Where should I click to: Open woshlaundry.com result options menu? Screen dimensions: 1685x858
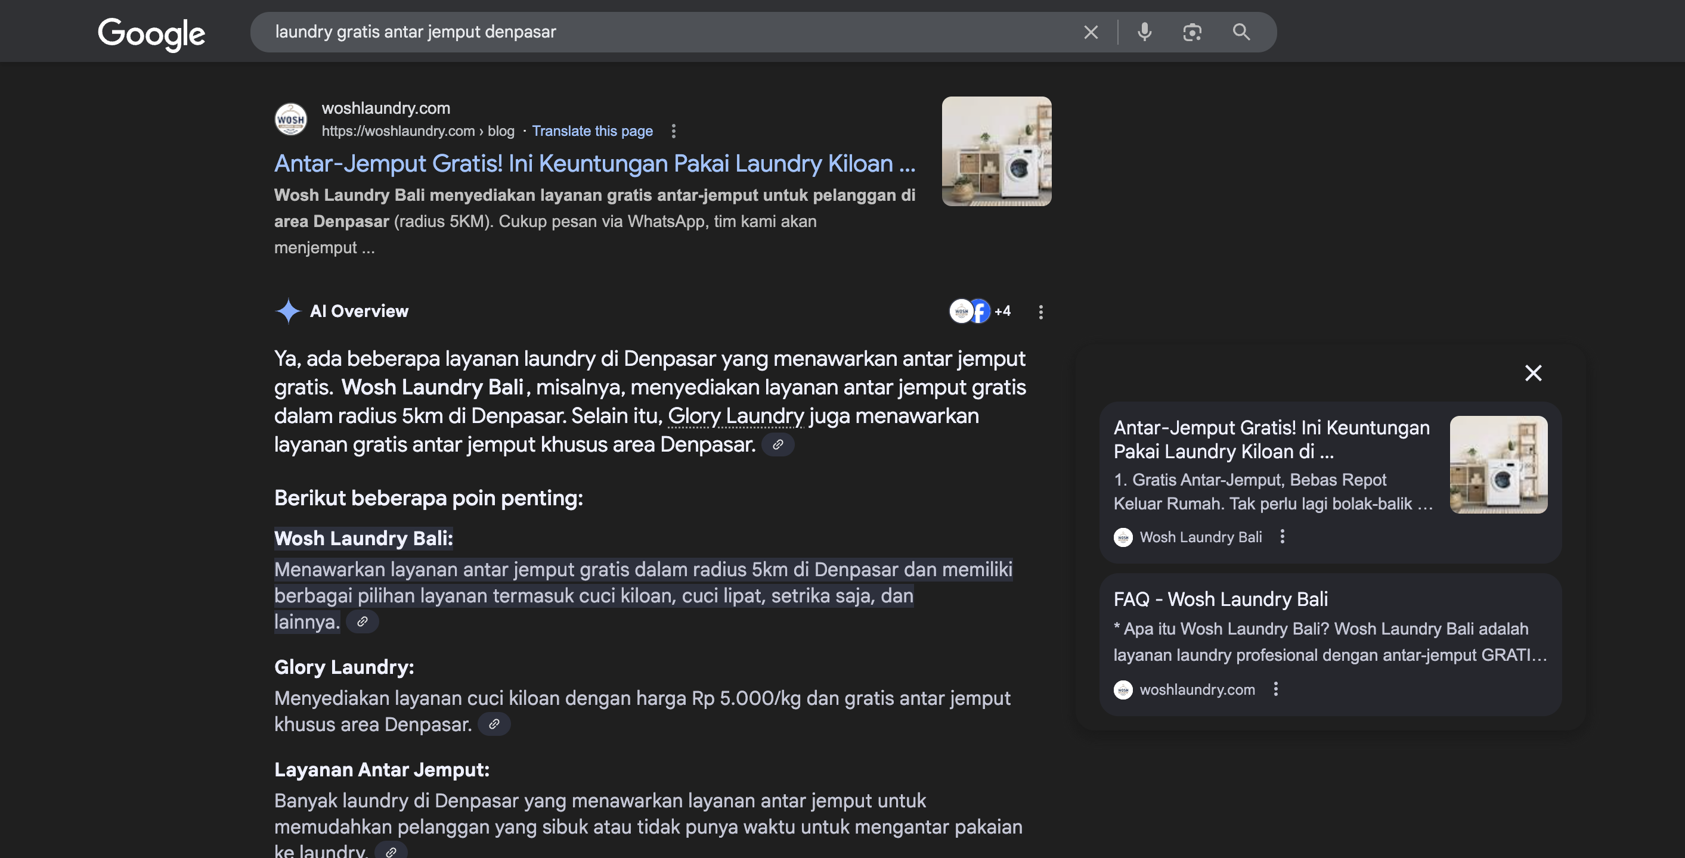point(673,131)
